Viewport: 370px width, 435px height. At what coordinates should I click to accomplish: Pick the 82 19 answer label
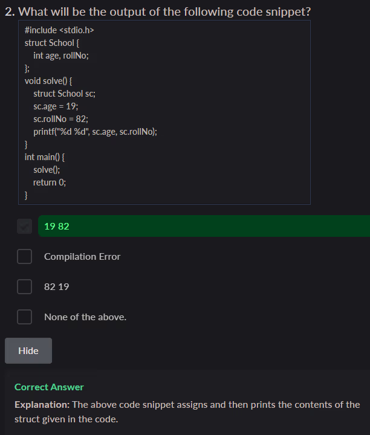(56, 286)
